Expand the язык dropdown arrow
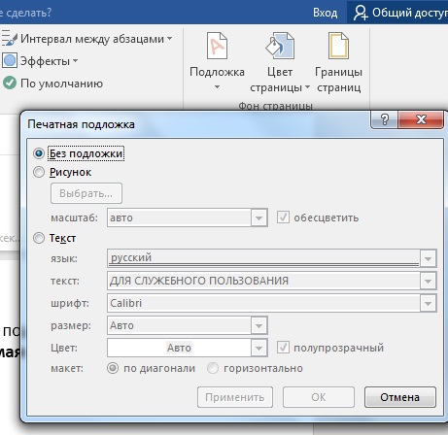The height and width of the screenshot is (435, 448). [x=428, y=258]
